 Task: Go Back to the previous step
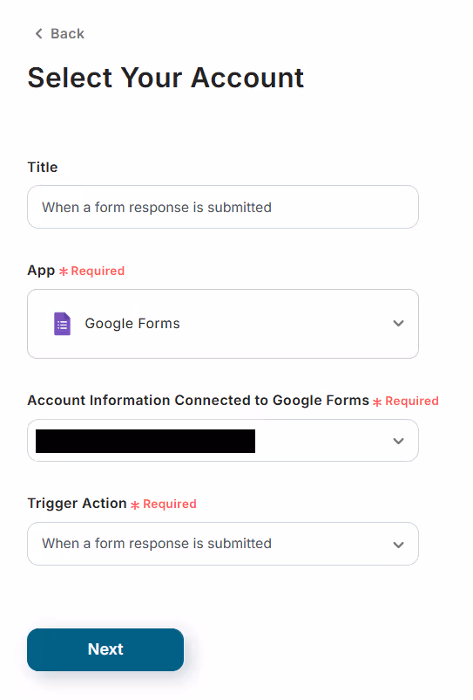pos(60,33)
